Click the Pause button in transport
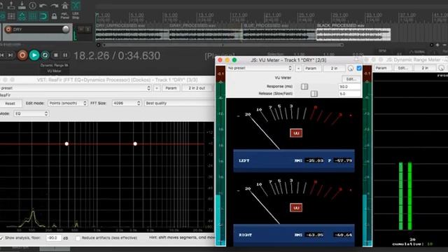The height and width of the screenshot is (252, 448). coord(65,55)
